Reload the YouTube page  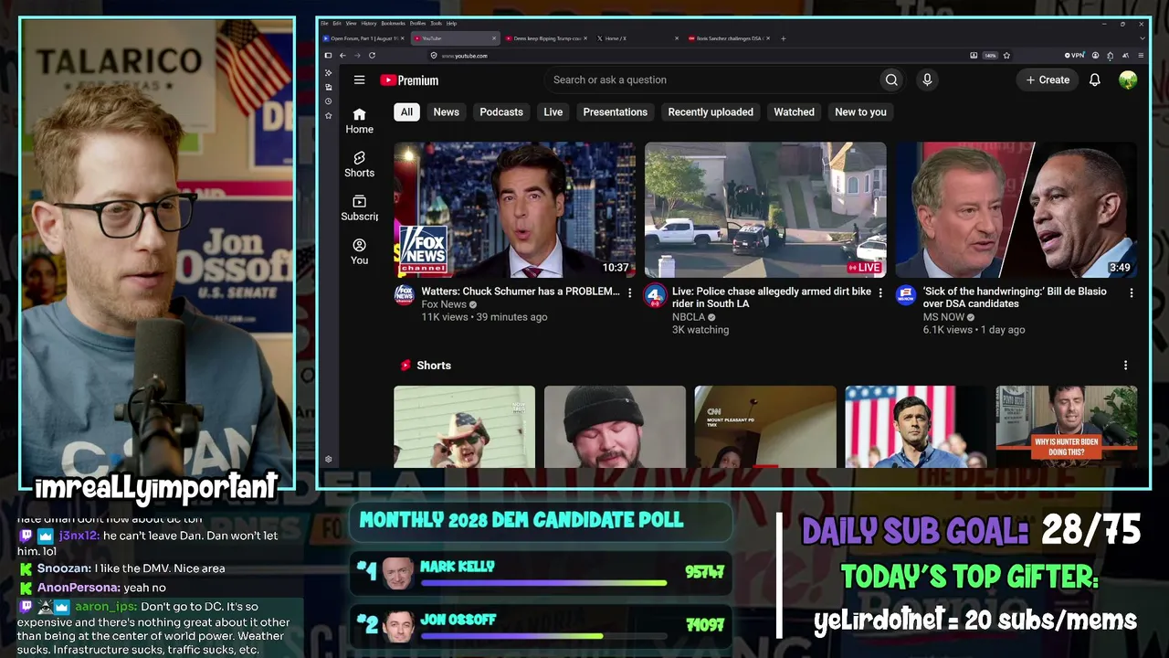click(372, 56)
